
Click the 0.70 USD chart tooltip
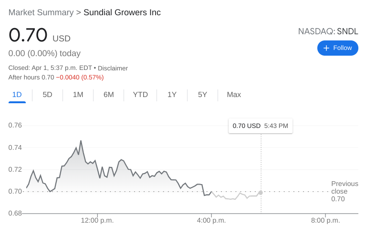point(260,126)
